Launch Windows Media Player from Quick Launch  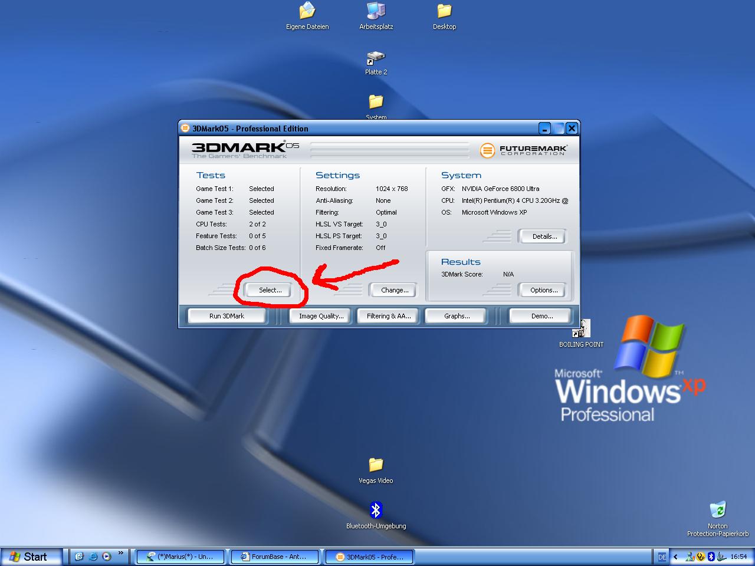click(107, 556)
